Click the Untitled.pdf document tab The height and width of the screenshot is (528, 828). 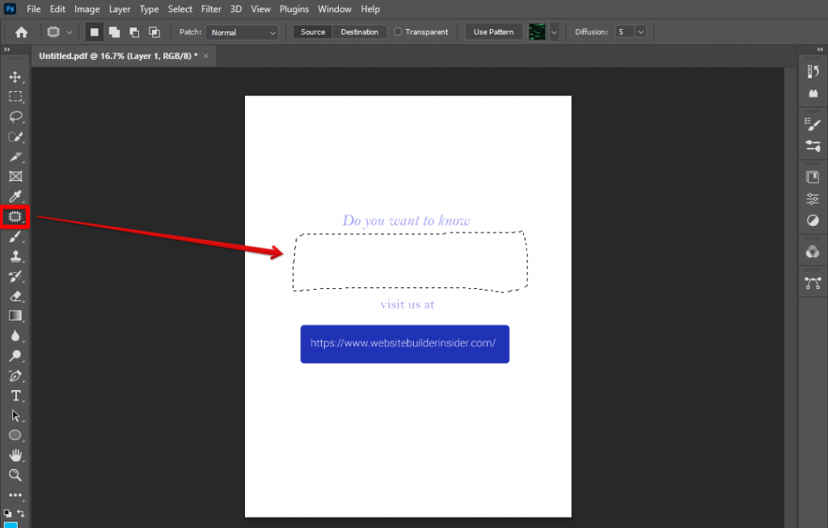117,56
